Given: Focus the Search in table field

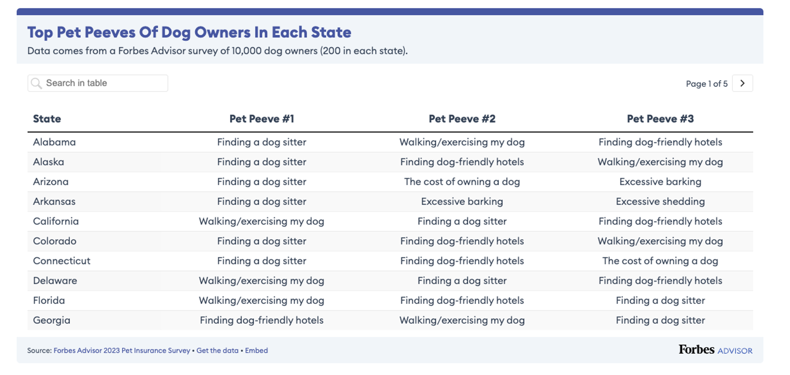Looking at the screenshot, I should point(104,83).
